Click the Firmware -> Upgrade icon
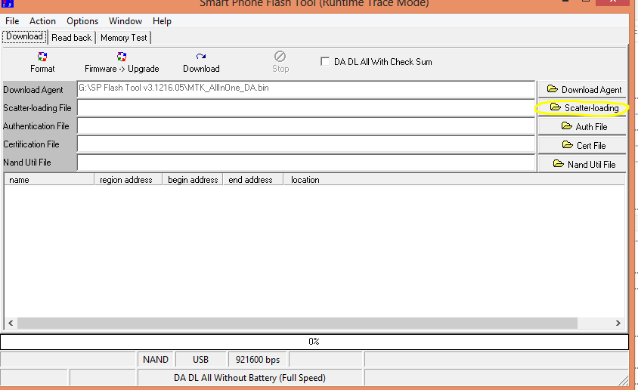The height and width of the screenshot is (390, 638). point(121,57)
